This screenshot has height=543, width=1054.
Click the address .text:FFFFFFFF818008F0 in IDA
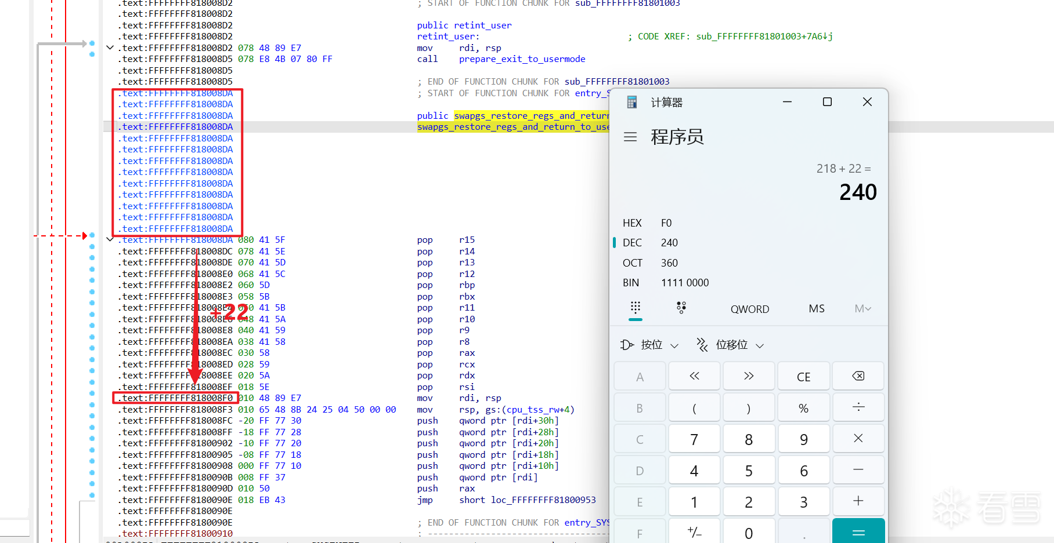176,398
